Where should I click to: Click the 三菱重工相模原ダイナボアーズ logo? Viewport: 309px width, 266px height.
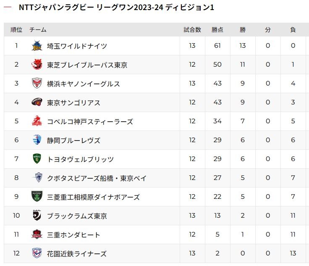37,196
